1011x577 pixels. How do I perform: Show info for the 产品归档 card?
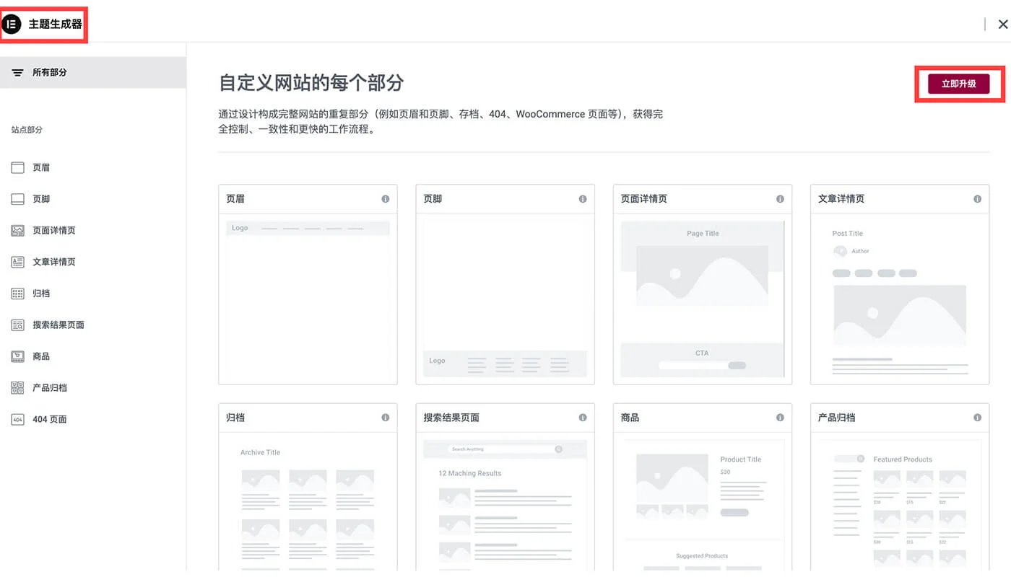pos(977,417)
